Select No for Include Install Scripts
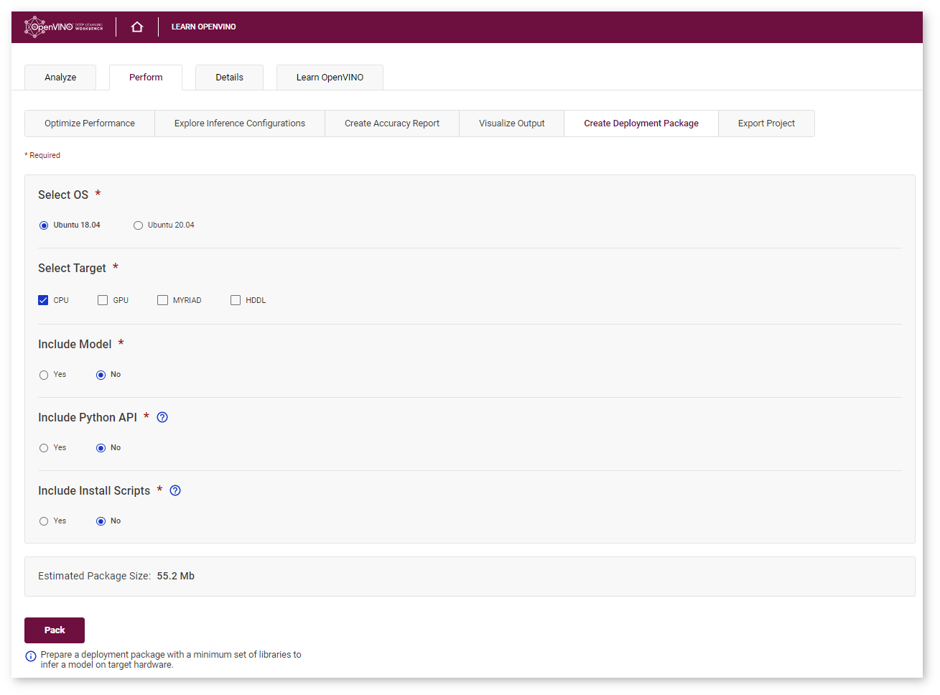 pos(101,521)
